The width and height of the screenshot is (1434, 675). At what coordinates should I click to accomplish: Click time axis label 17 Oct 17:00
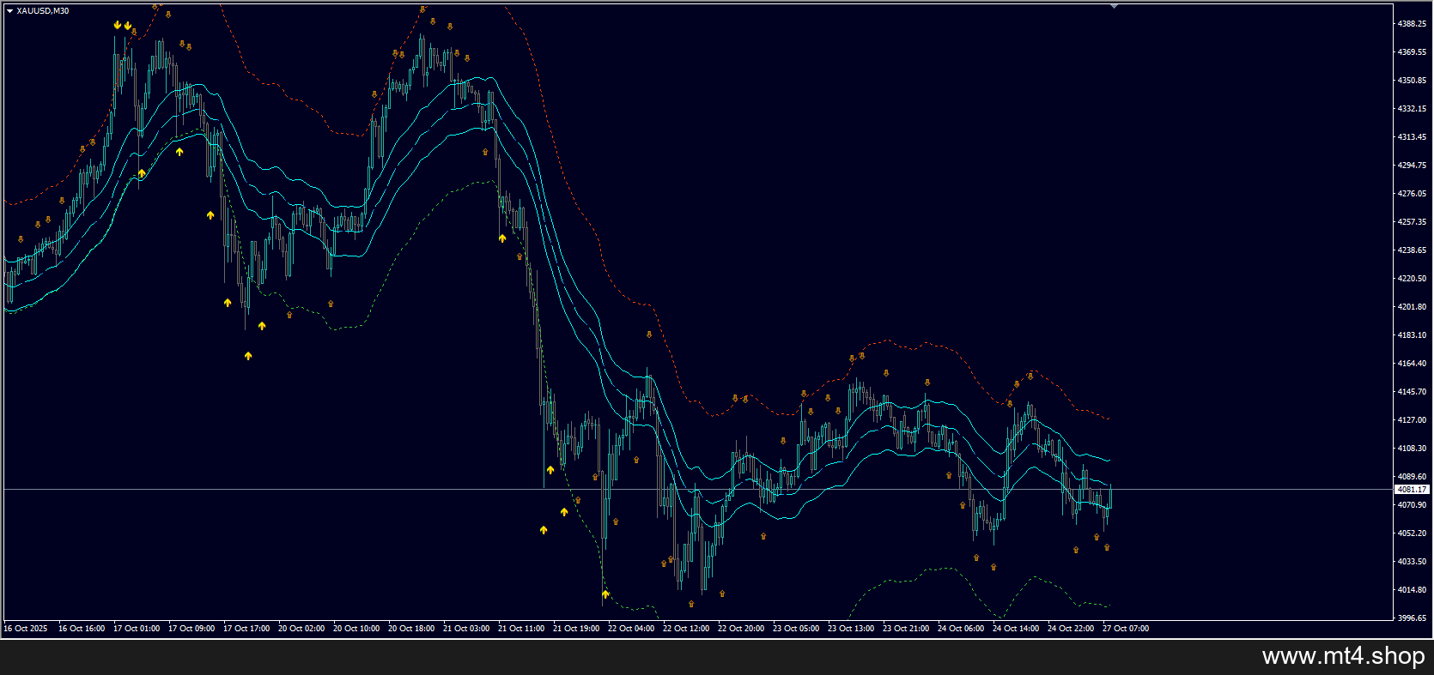(246, 629)
